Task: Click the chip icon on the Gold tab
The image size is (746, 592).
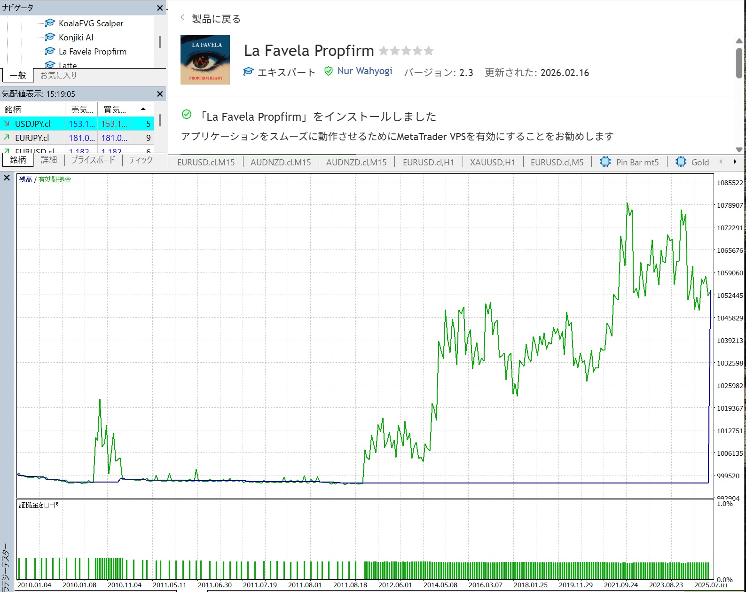Action: click(681, 162)
